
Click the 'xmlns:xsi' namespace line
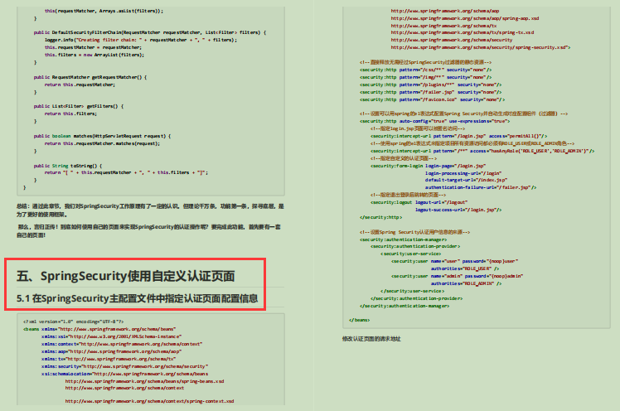click(x=112, y=336)
